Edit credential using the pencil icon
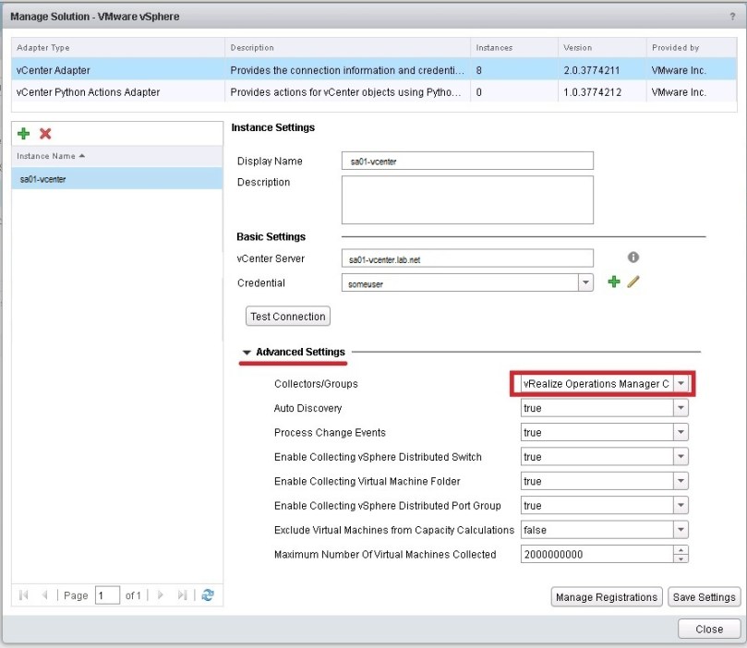This screenshot has height=648, width=747. (633, 282)
